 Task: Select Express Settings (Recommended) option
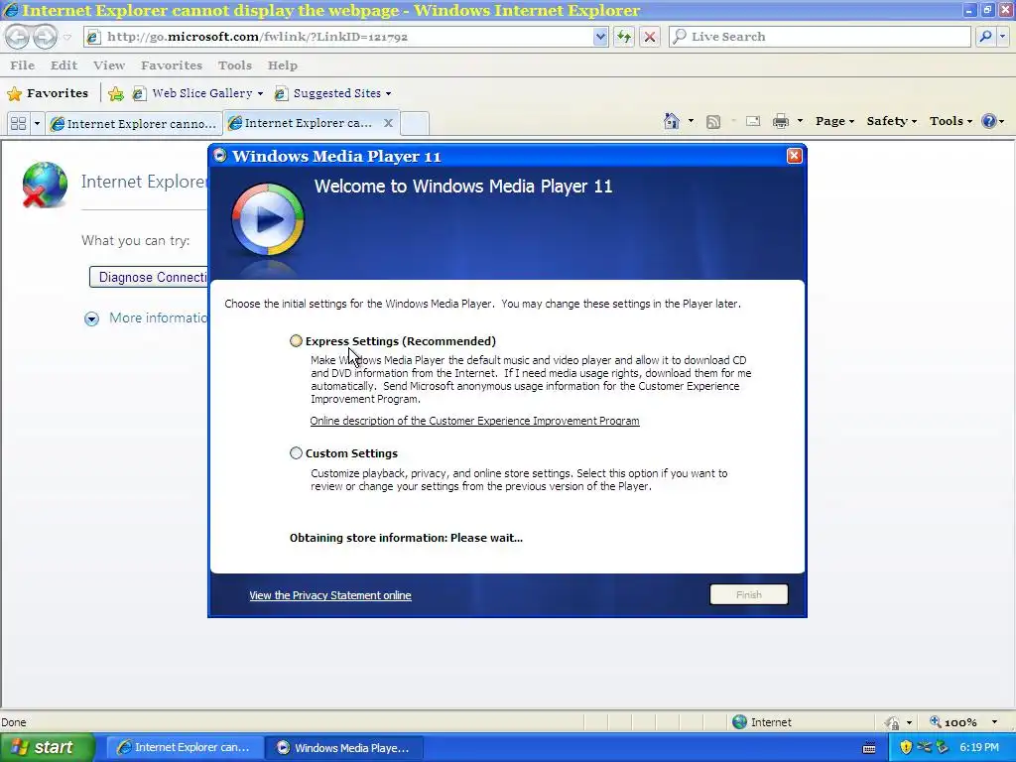point(296,341)
